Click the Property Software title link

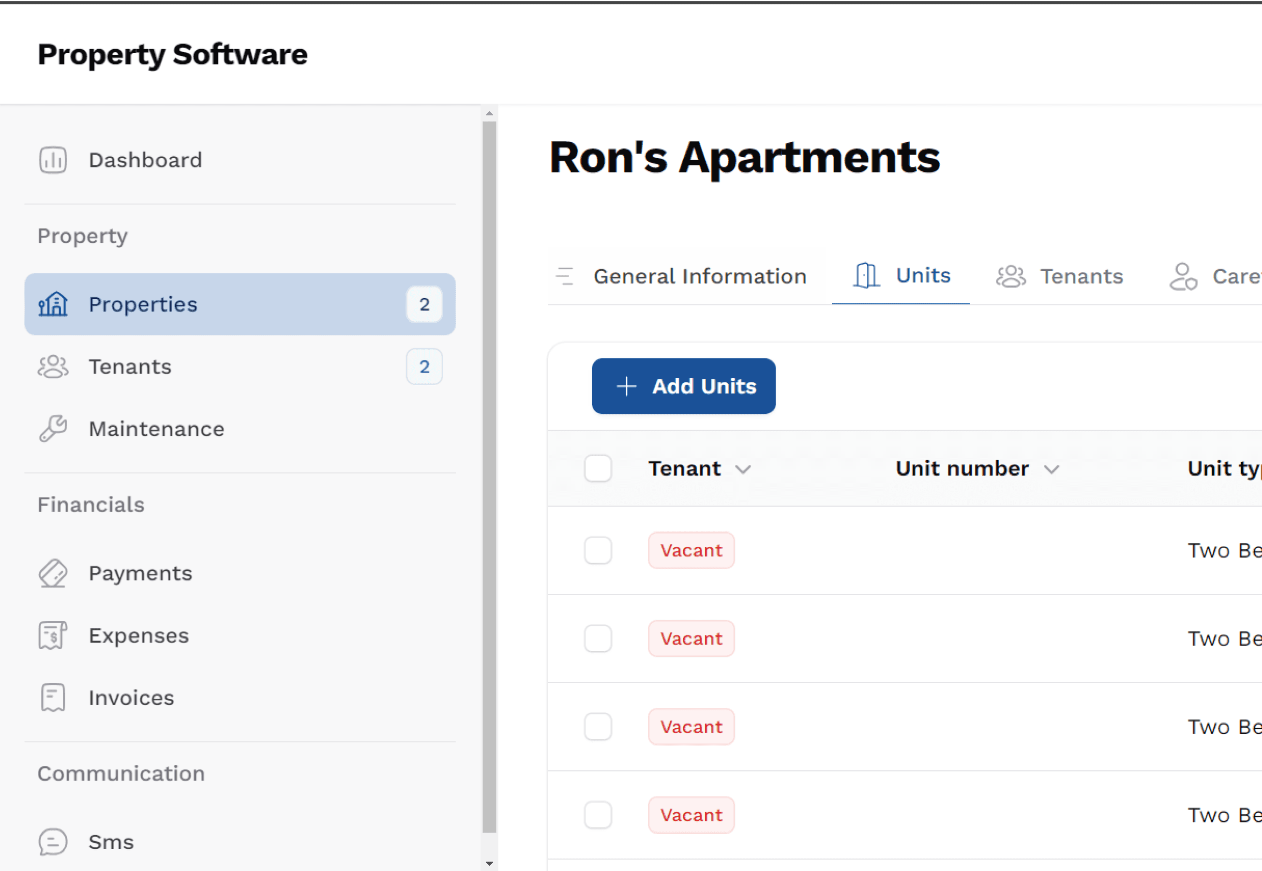coord(172,55)
